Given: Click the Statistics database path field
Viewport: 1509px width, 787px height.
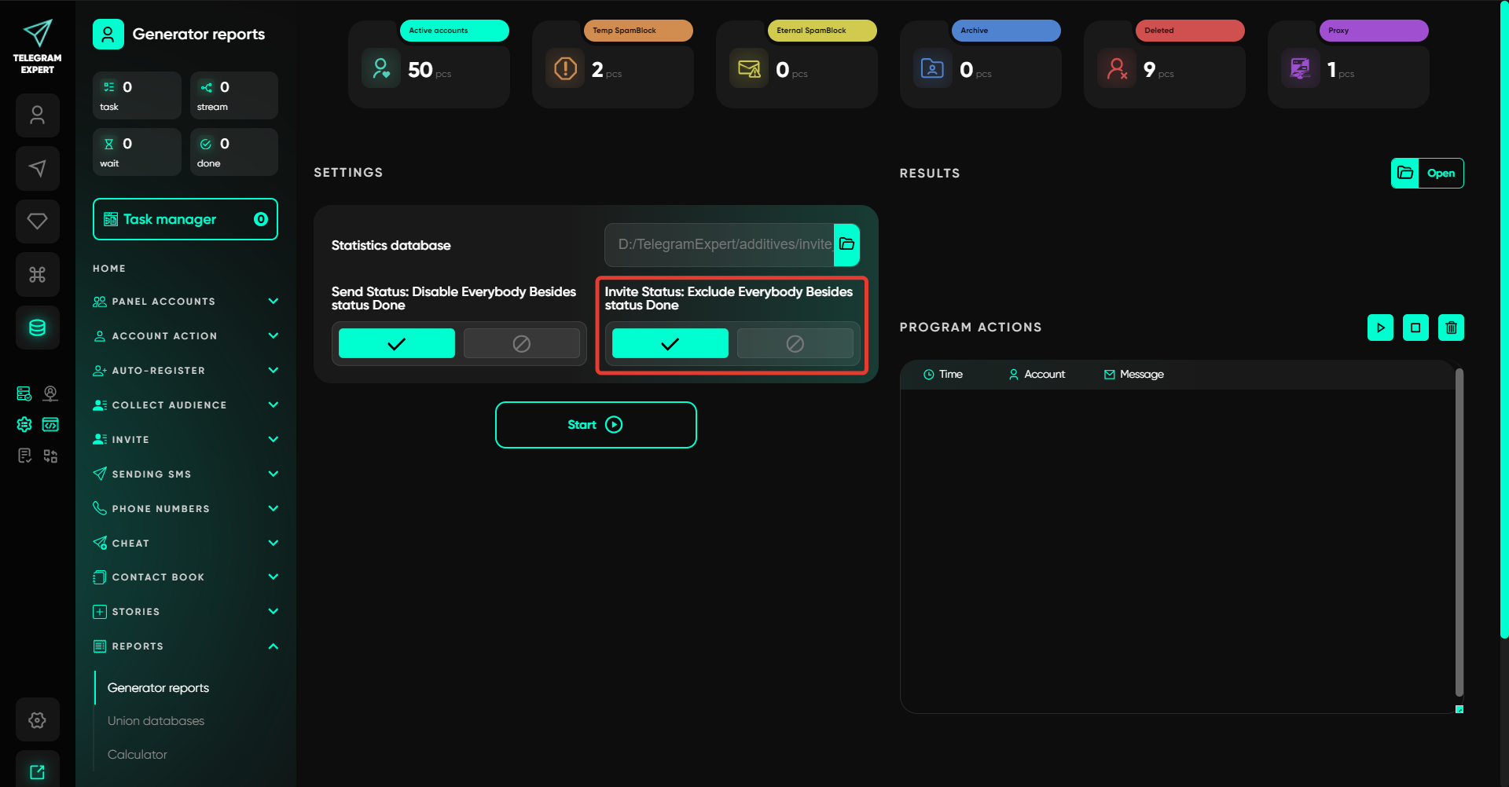Looking at the screenshot, I should tap(719, 244).
